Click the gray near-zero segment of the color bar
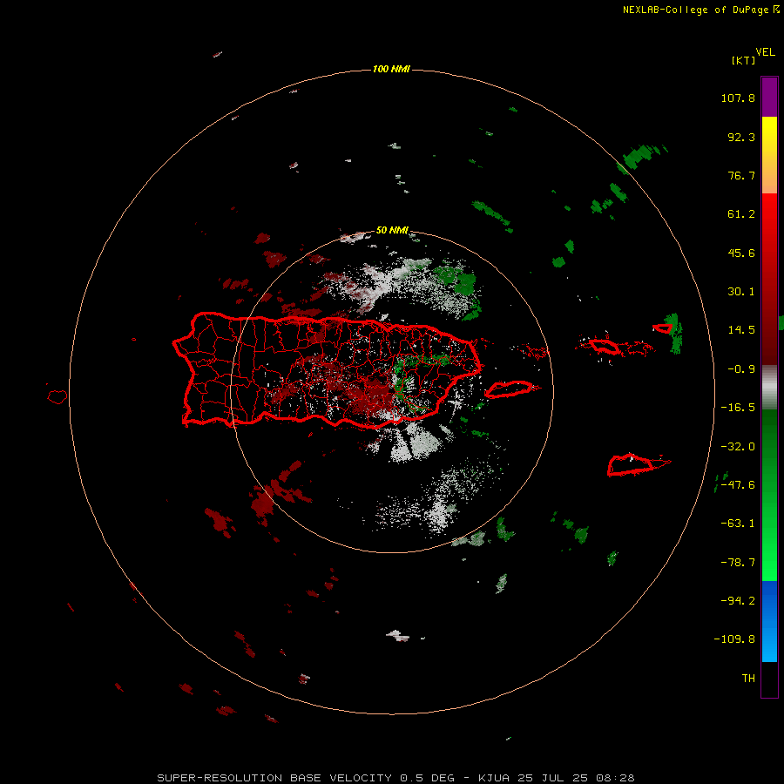This screenshot has height=784, width=784. [x=769, y=388]
